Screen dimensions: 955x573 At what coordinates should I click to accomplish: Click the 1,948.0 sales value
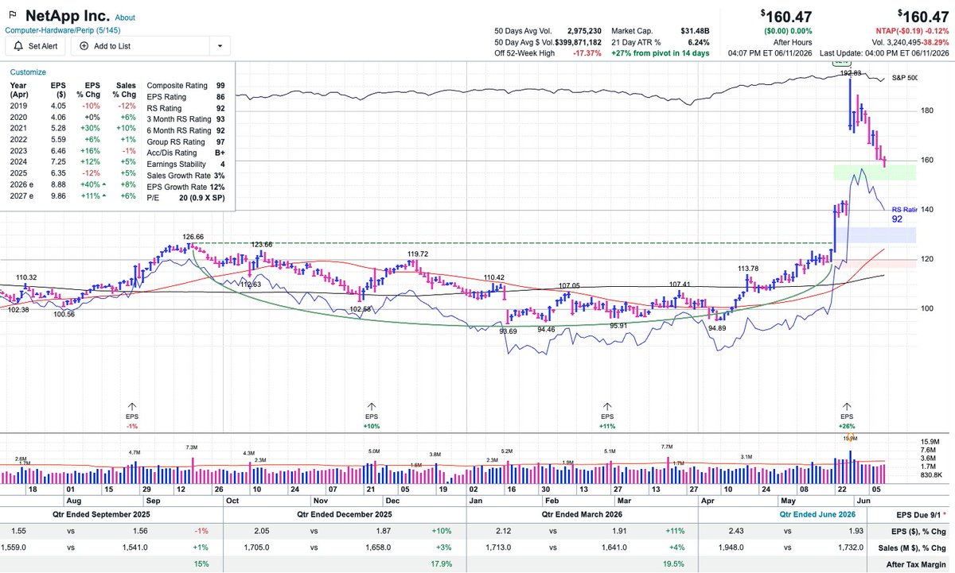729,547
